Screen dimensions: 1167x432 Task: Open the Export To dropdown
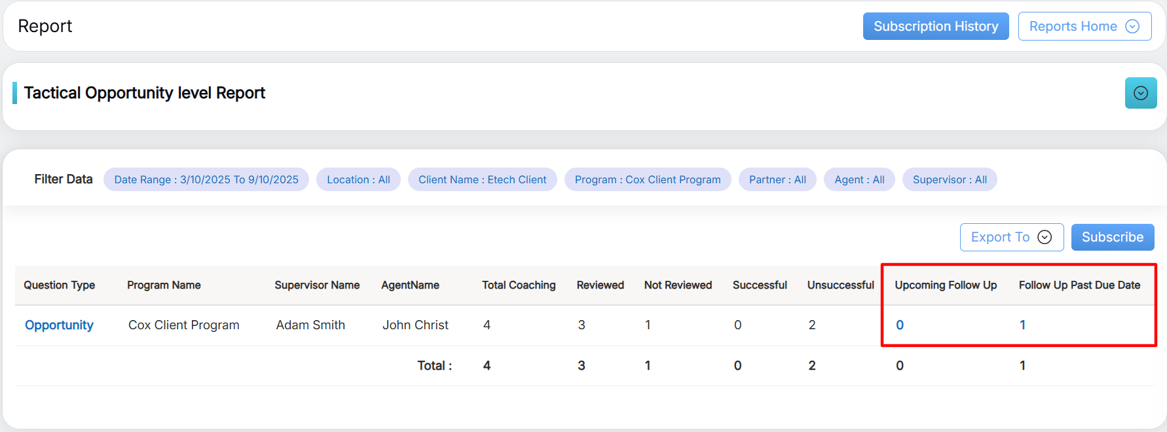(1011, 237)
